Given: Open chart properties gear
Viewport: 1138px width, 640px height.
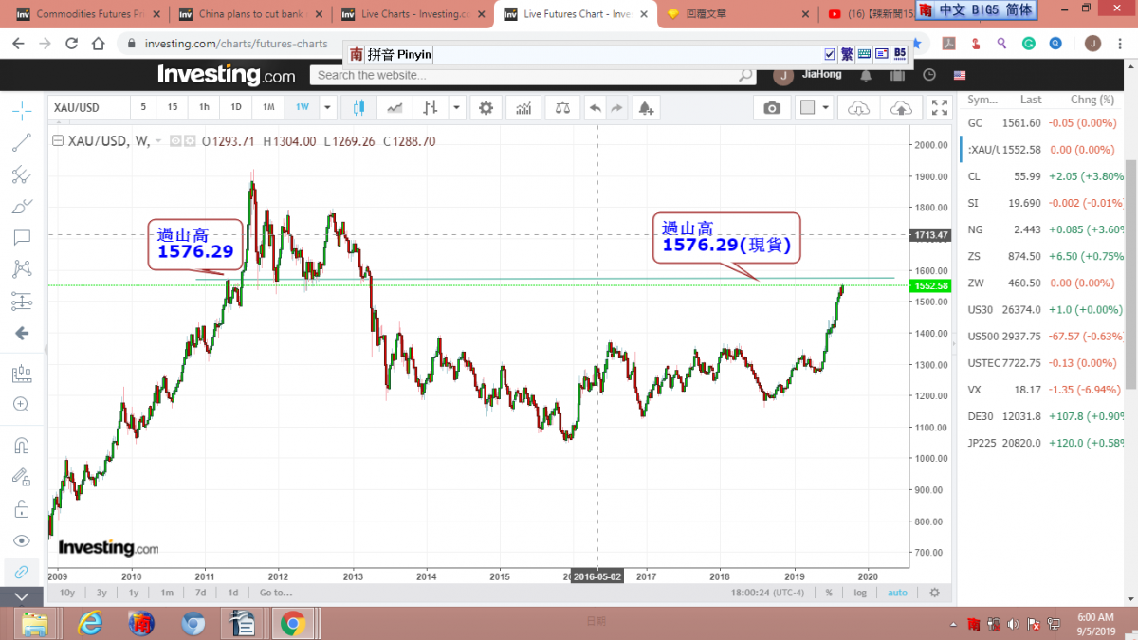Looking at the screenshot, I should tap(486, 107).
